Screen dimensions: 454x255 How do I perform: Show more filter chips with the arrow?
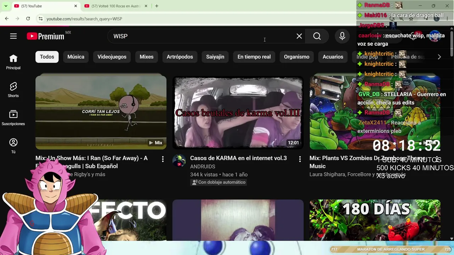(x=439, y=57)
